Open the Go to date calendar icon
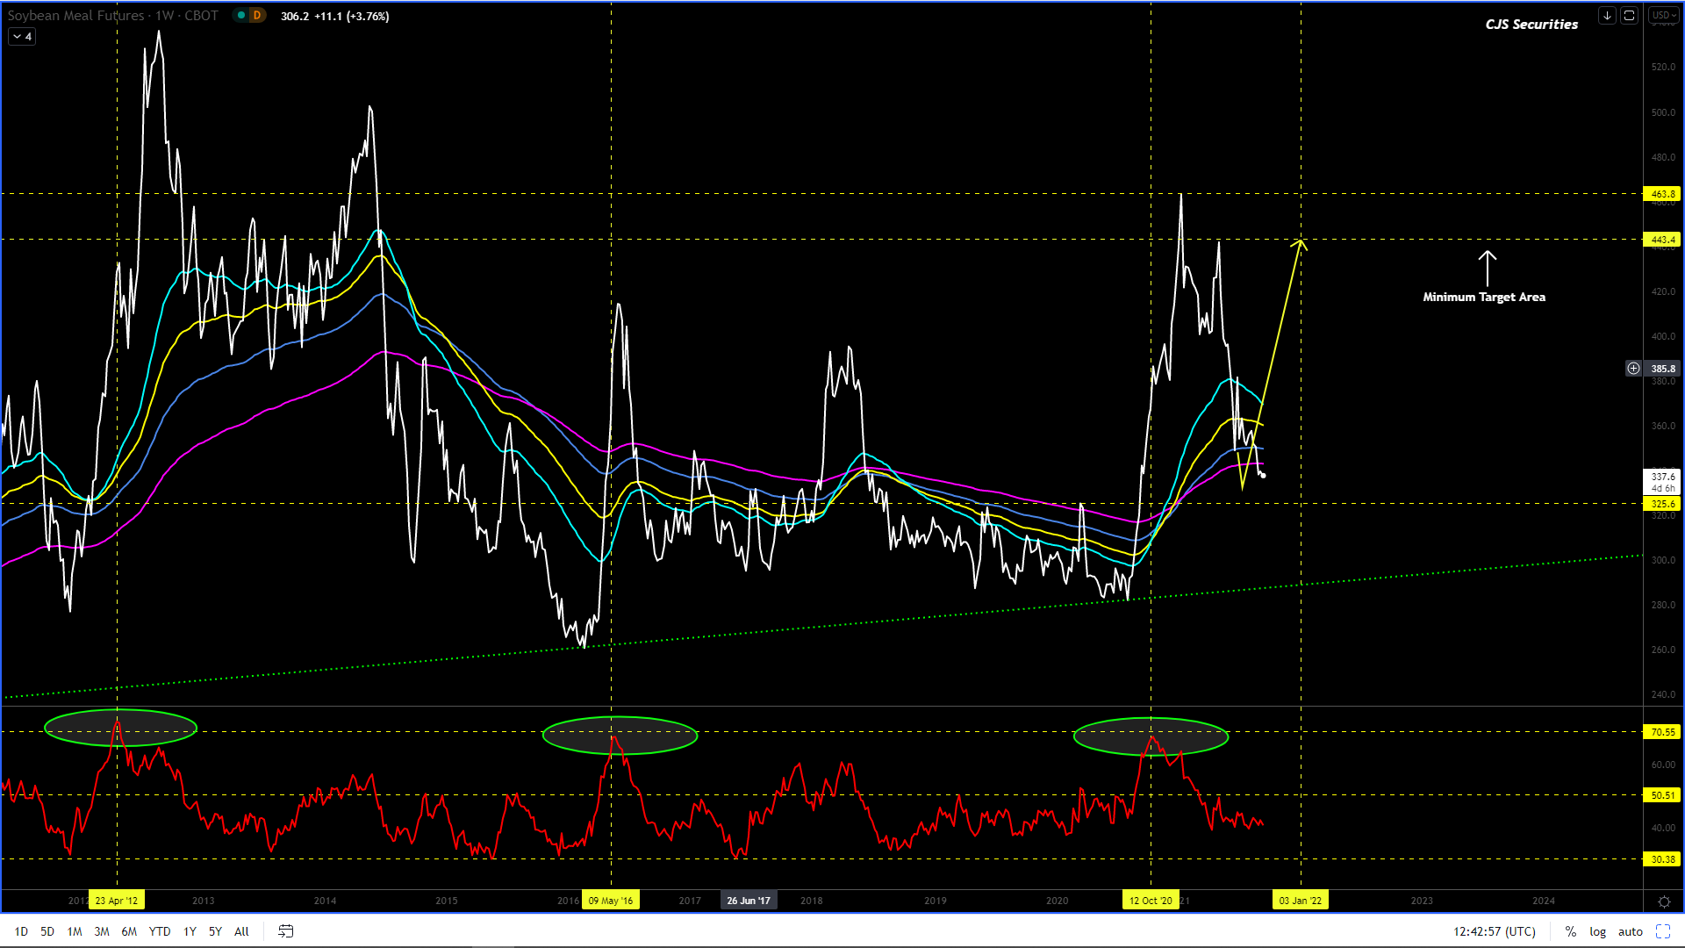The width and height of the screenshot is (1685, 948). tap(286, 931)
